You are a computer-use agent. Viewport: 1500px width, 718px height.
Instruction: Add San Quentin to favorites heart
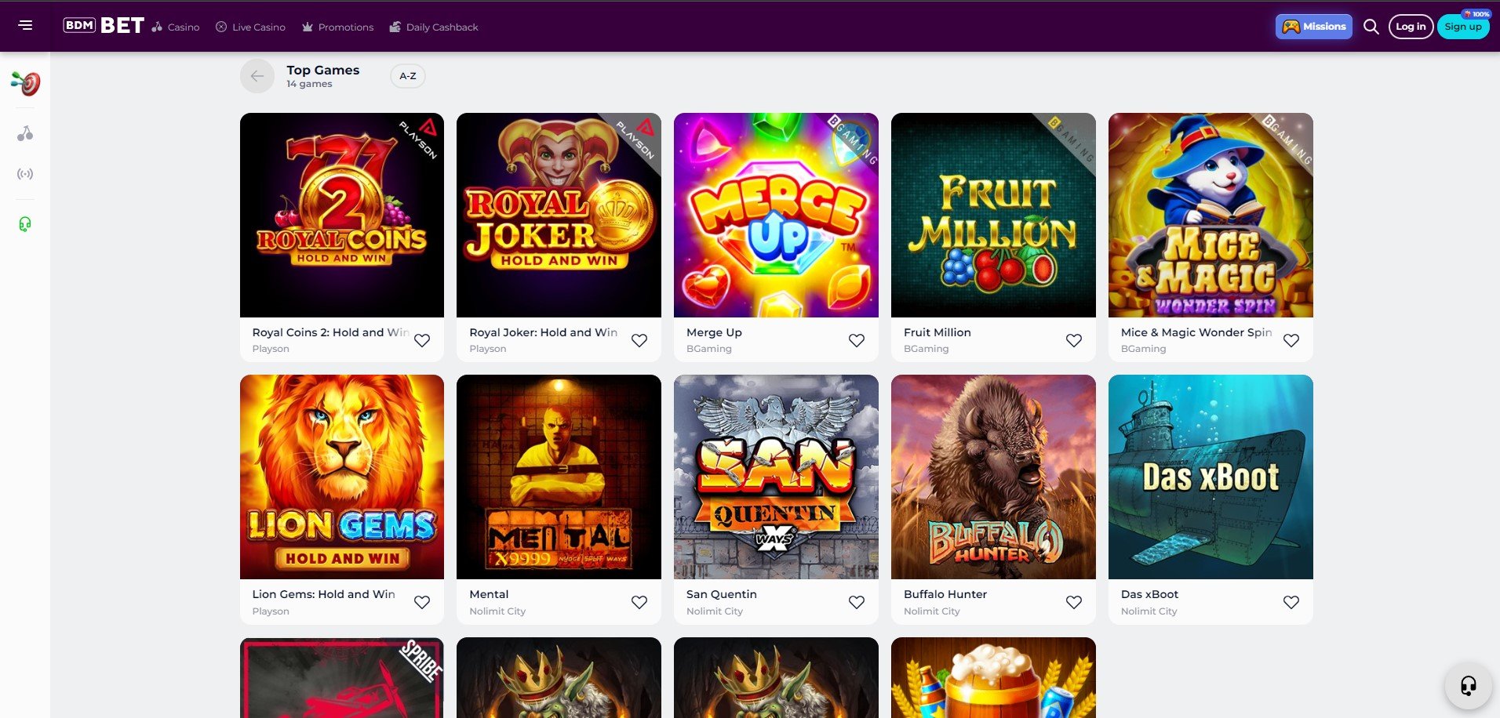coord(857,602)
